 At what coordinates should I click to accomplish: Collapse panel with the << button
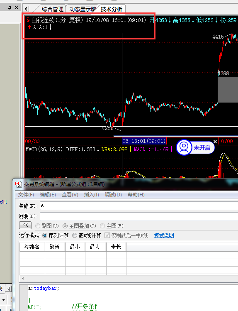coord(25,225)
